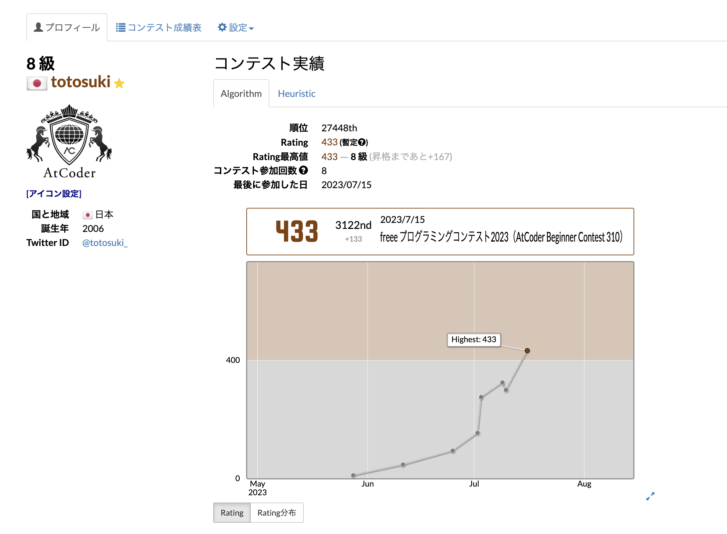727x534 pixels.
Task: Switch to Rating分布 view
Action: [x=277, y=512]
